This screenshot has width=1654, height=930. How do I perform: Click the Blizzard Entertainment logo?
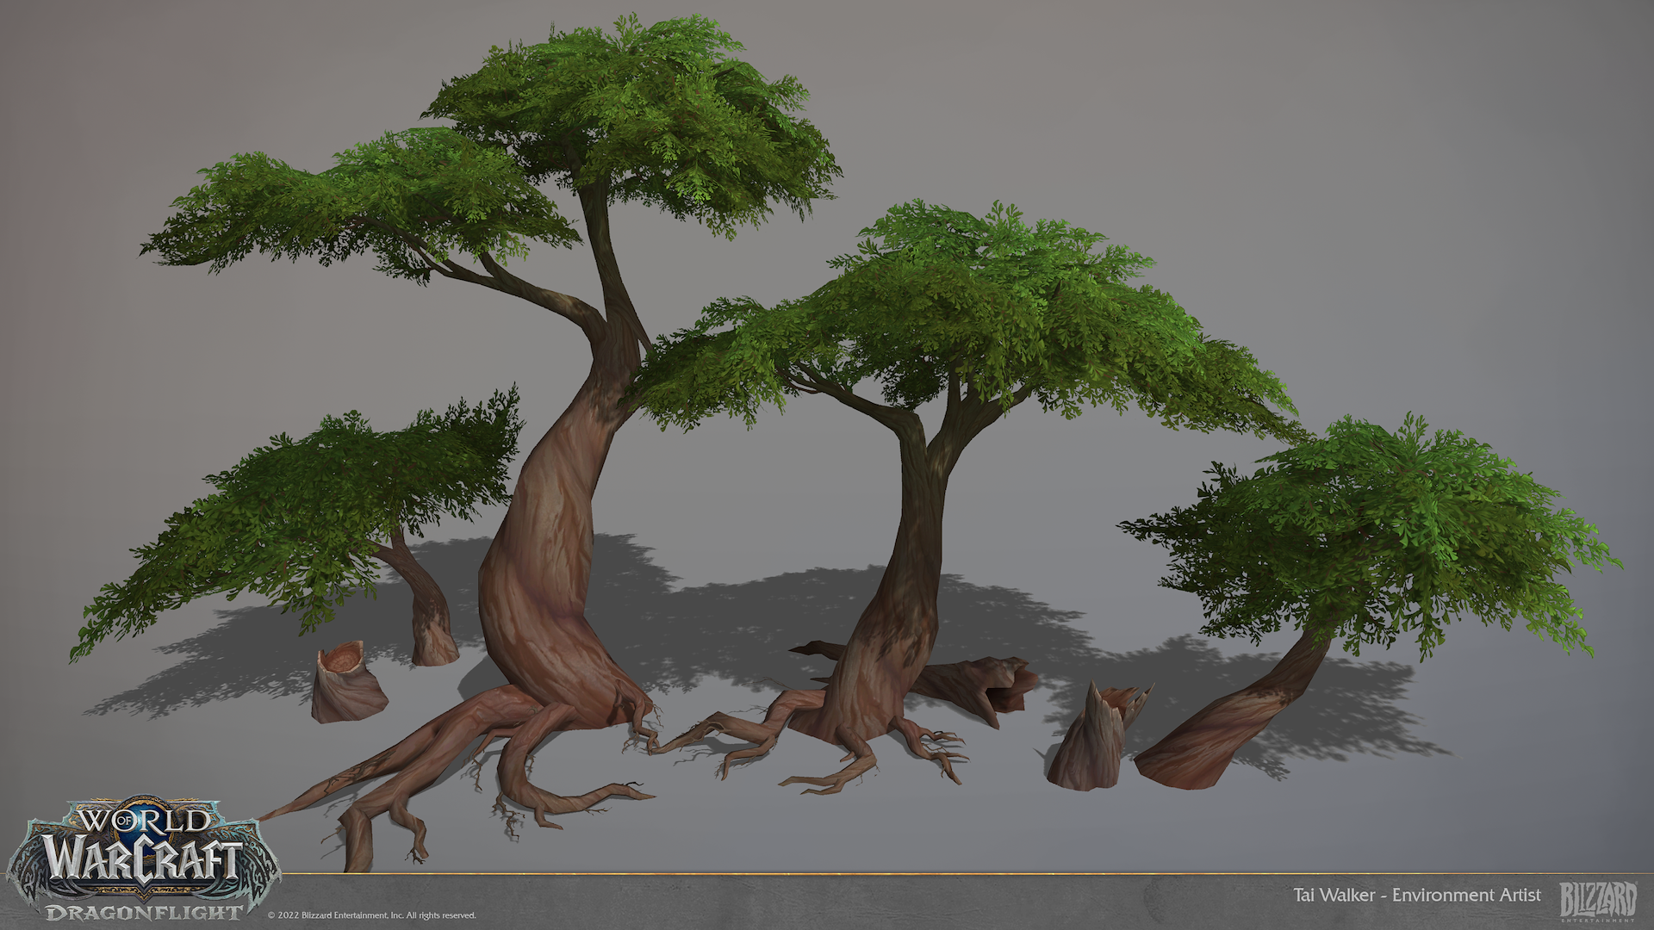pos(1598,901)
